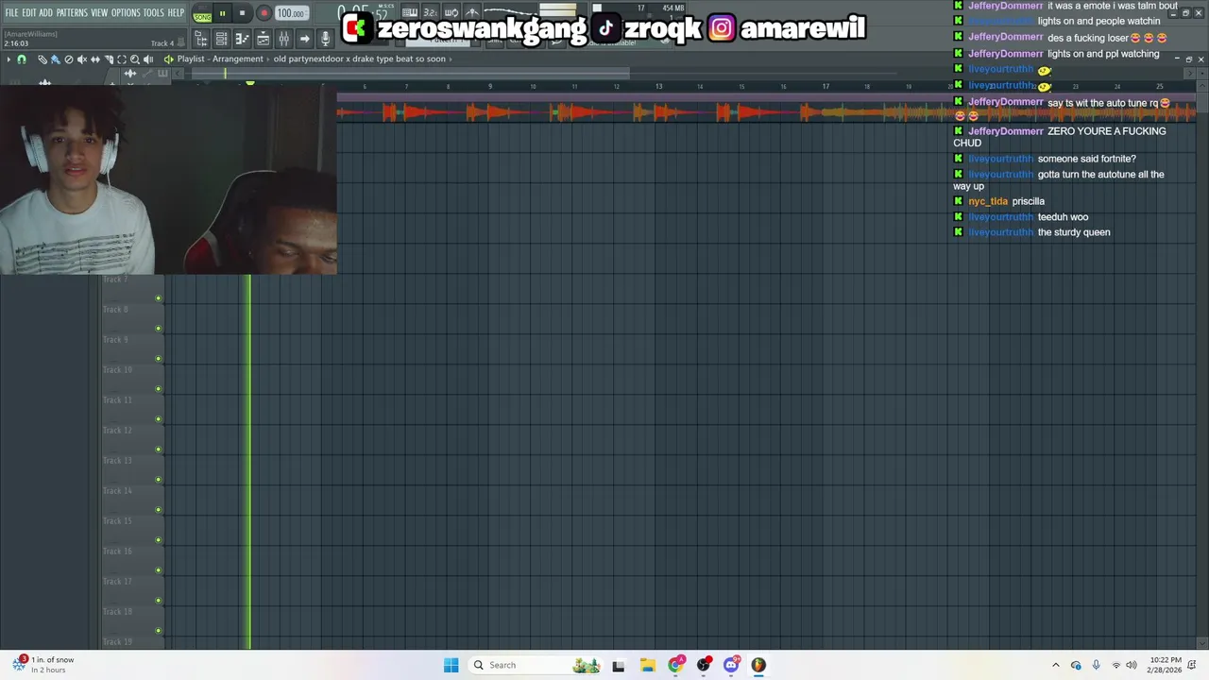
Task: Open the HELP menu
Action: point(176,12)
